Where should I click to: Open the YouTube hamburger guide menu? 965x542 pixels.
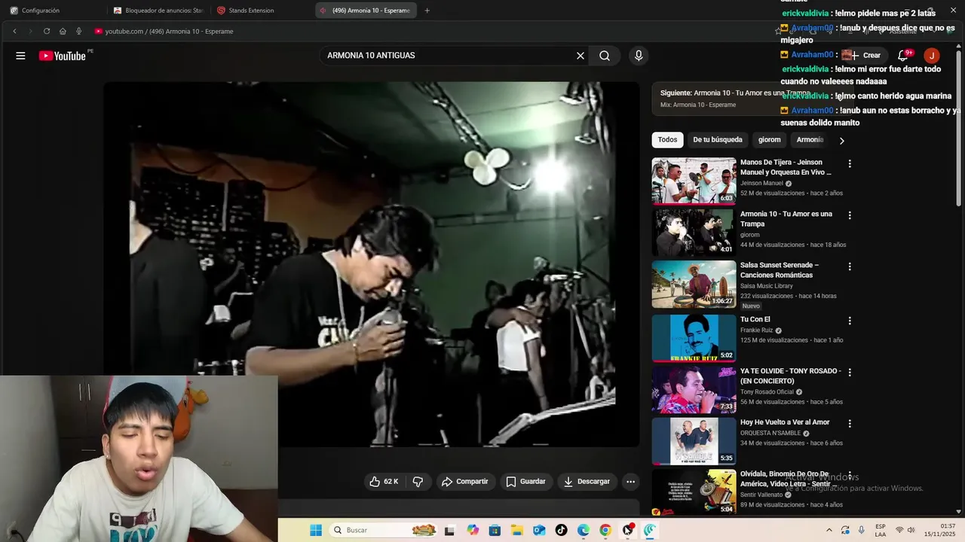coord(20,56)
